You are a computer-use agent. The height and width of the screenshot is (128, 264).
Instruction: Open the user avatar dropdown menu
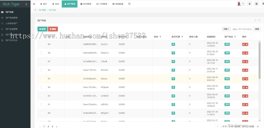(240, 4)
